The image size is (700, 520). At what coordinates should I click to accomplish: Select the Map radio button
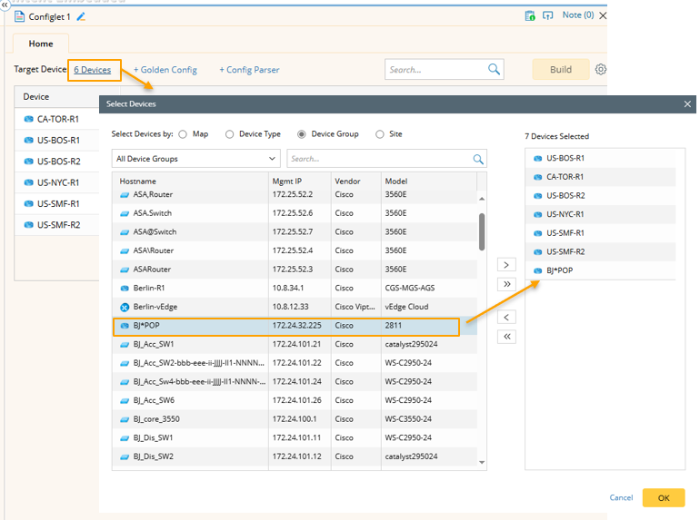pyautogui.click(x=183, y=134)
